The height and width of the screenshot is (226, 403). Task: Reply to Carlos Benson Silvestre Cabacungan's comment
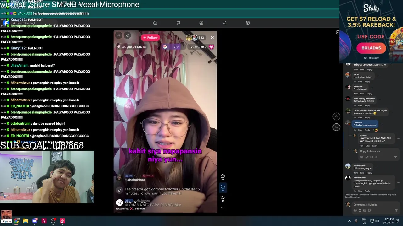(367, 117)
